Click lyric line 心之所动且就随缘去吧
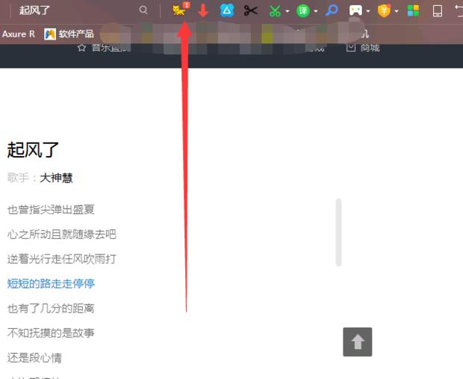The height and width of the screenshot is (379, 463). point(62,234)
